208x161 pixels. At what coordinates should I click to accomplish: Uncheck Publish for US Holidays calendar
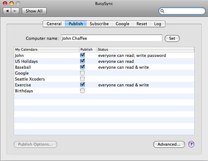82,61
